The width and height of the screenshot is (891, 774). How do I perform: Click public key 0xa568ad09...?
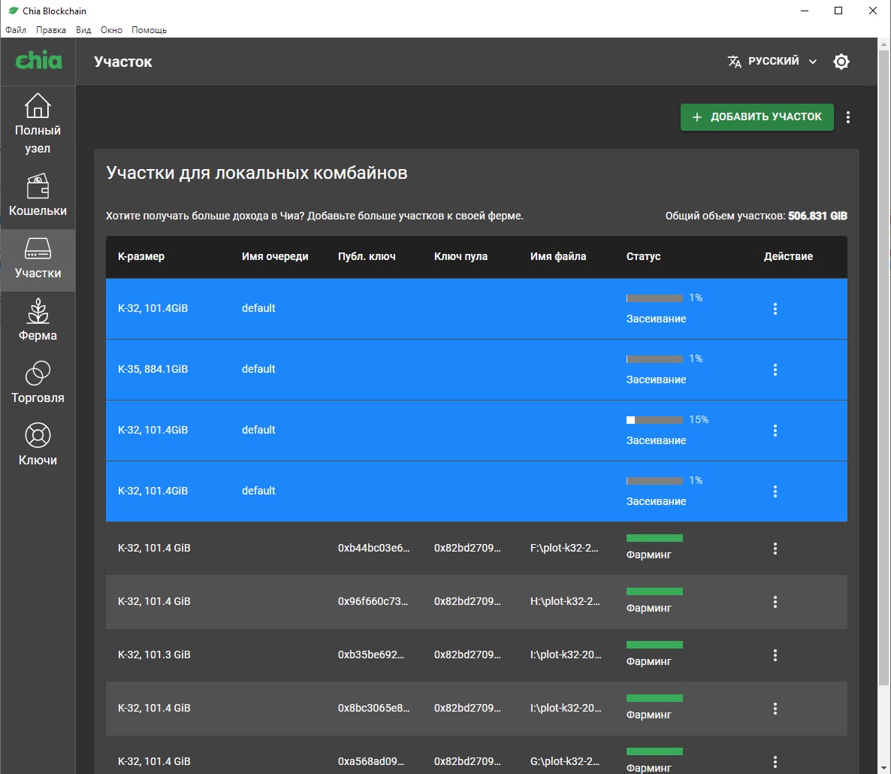(x=371, y=761)
